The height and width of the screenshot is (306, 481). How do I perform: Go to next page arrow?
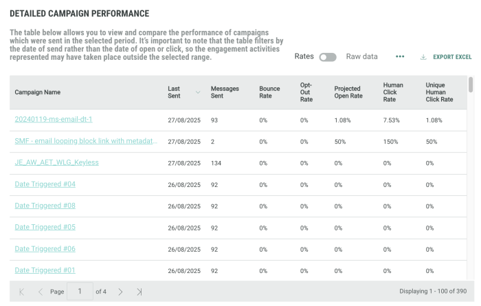click(x=120, y=292)
